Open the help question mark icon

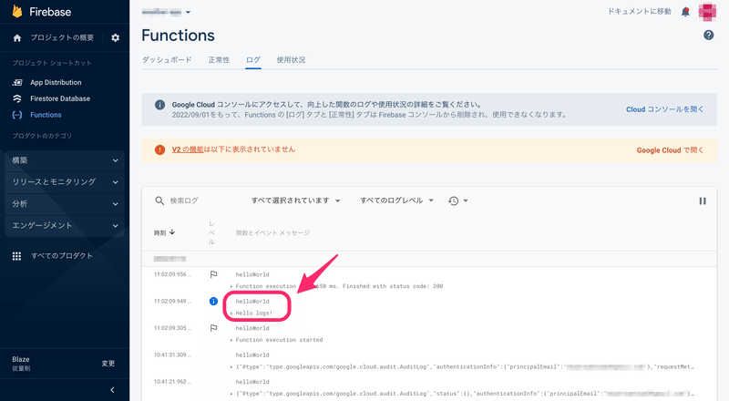coord(708,35)
